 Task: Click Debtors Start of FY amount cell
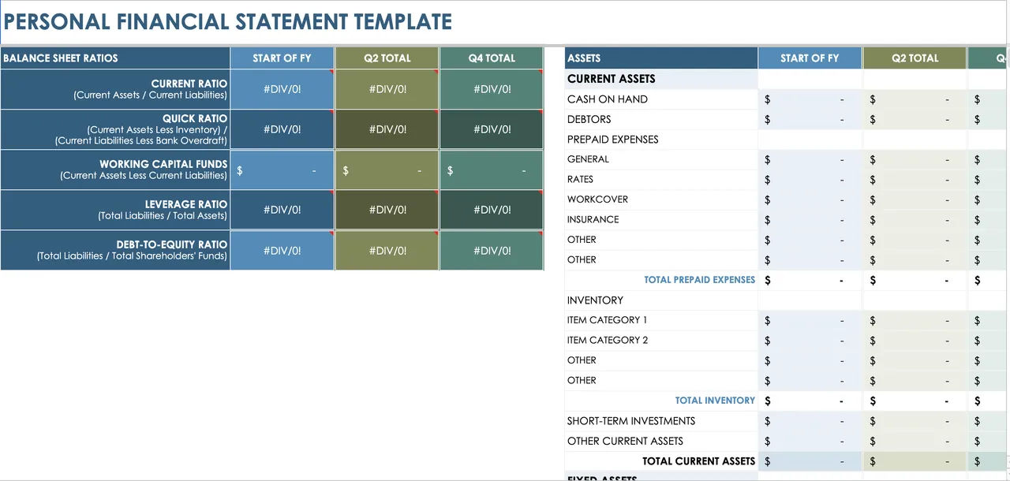(810, 119)
